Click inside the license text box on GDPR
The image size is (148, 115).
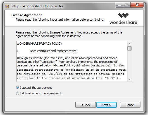pos(110,78)
